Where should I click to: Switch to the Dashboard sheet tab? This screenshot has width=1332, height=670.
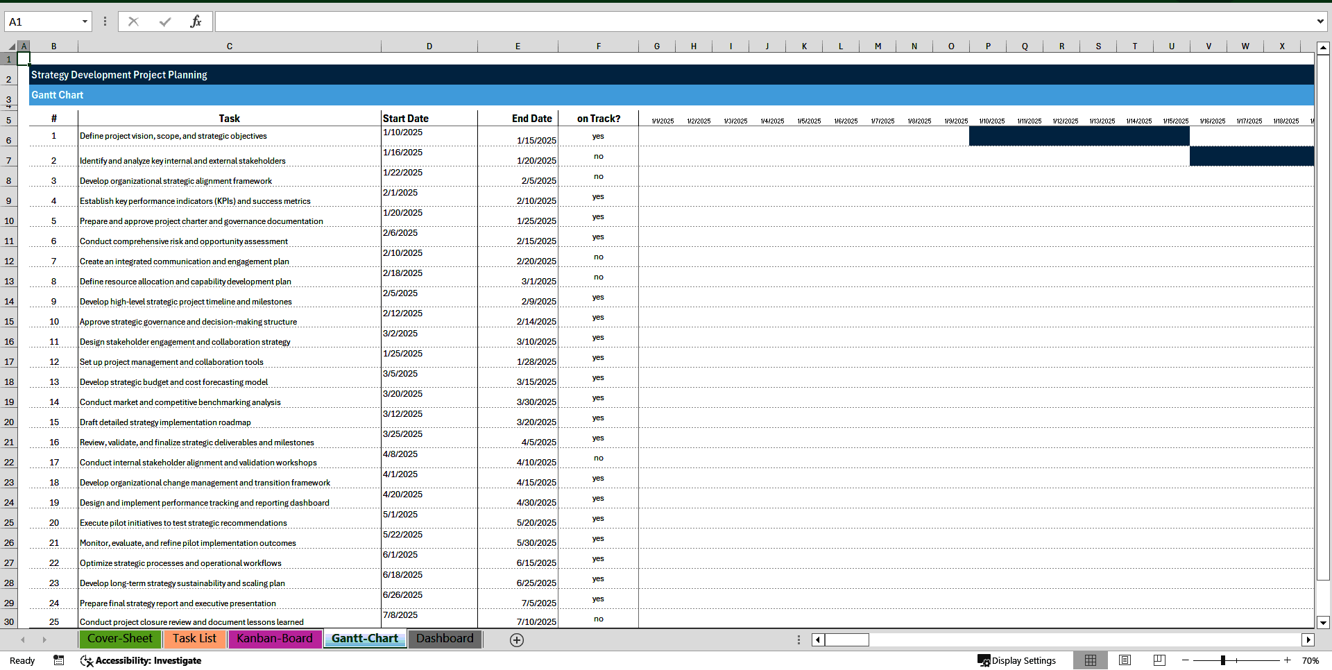(444, 639)
